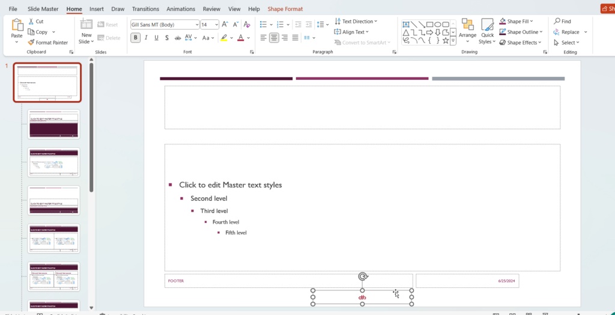
Task: Toggle Italic formatting
Action: [x=146, y=37]
